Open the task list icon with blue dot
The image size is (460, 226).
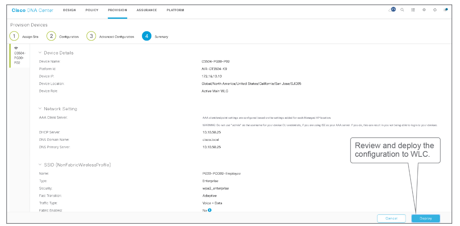click(x=445, y=10)
